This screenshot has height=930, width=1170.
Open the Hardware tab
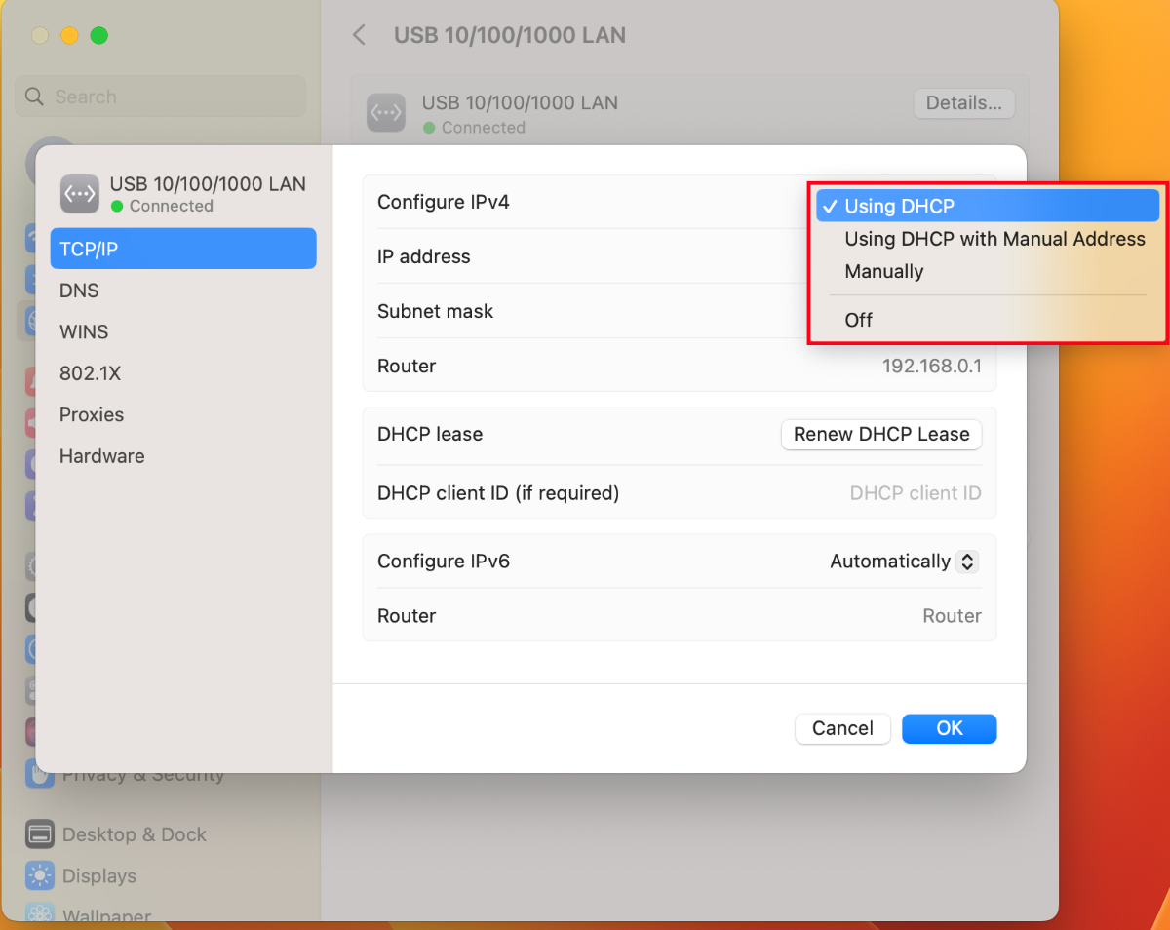101,456
